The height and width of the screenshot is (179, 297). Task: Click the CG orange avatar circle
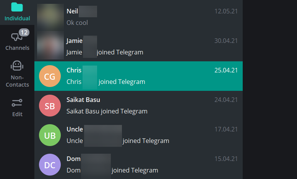pyautogui.click(x=50, y=76)
